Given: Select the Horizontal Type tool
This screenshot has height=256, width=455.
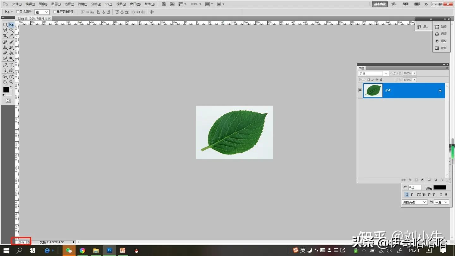Looking at the screenshot, I should tap(11, 64).
